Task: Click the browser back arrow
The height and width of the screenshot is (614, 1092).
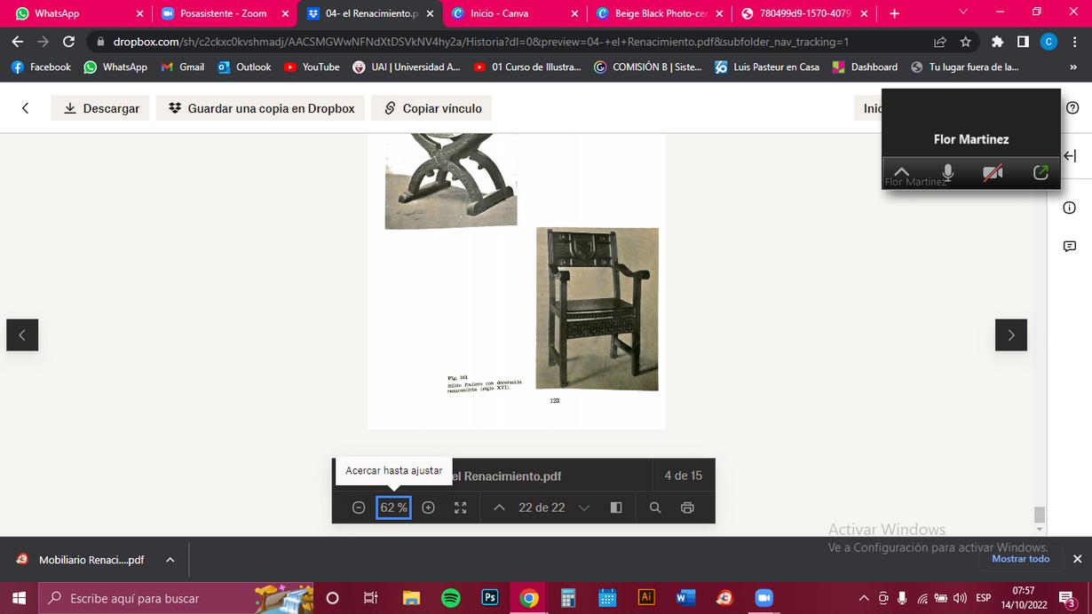Action: 18,42
